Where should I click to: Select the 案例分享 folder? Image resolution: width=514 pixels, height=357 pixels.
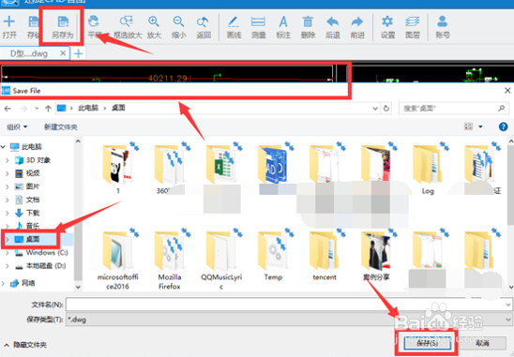tap(376, 256)
